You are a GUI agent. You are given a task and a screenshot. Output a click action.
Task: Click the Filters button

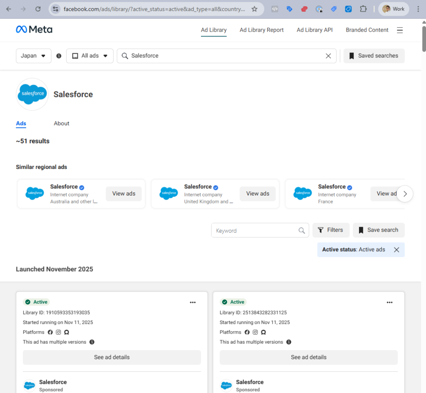tap(331, 230)
